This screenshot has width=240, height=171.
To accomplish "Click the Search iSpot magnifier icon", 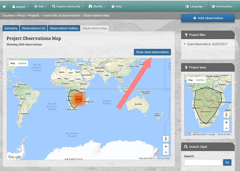I will click(x=186, y=147).
